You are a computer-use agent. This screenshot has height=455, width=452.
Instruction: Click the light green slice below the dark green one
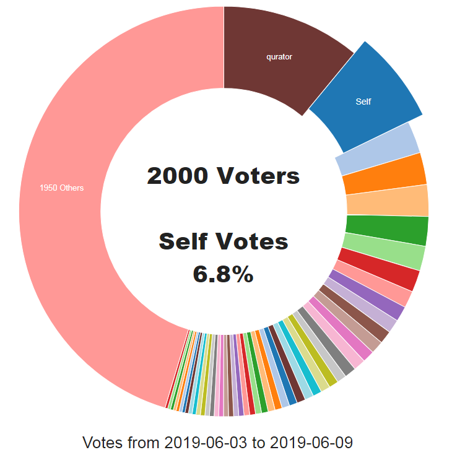click(x=383, y=251)
